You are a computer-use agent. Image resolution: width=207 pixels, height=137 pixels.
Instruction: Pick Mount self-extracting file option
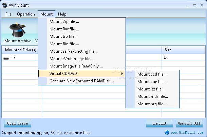pyautogui.click(x=74, y=51)
